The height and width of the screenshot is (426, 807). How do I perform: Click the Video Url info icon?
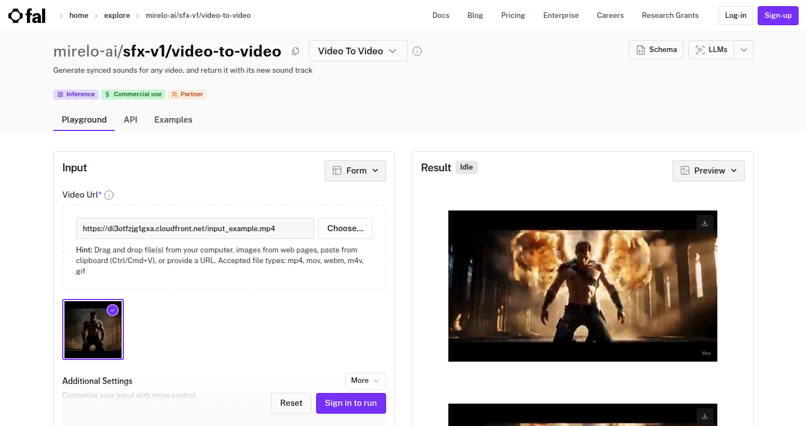click(x=109, y=195)
